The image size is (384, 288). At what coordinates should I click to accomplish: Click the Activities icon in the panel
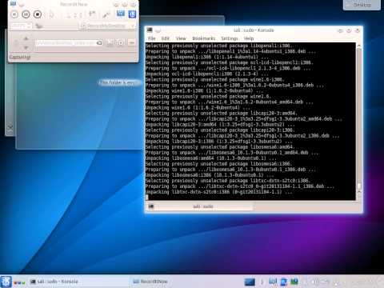pos(19,282)
